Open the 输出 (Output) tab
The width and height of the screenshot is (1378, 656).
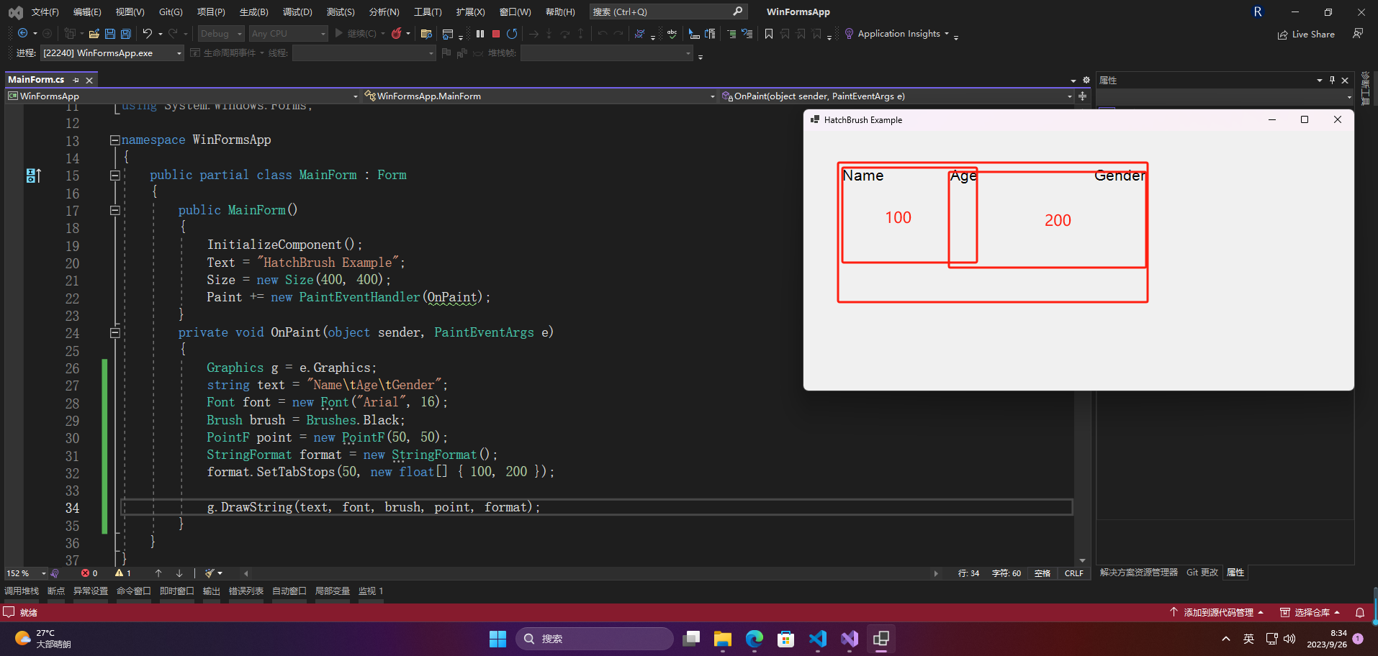[x=212, y=591]
